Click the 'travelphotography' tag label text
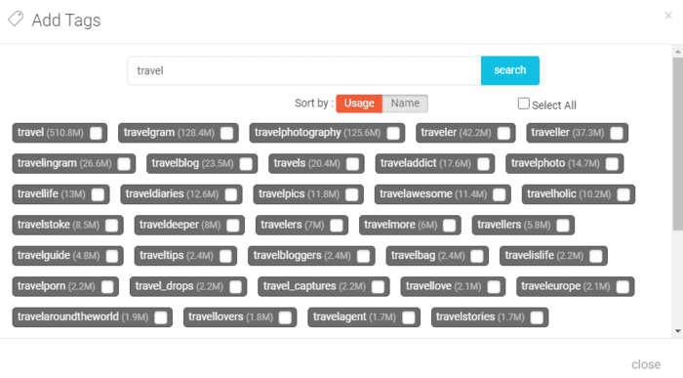 (x=298, y=133)
